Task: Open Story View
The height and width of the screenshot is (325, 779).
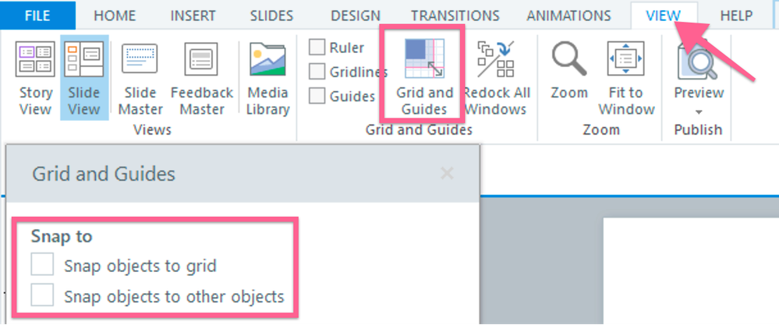Action: click(35, 78)
